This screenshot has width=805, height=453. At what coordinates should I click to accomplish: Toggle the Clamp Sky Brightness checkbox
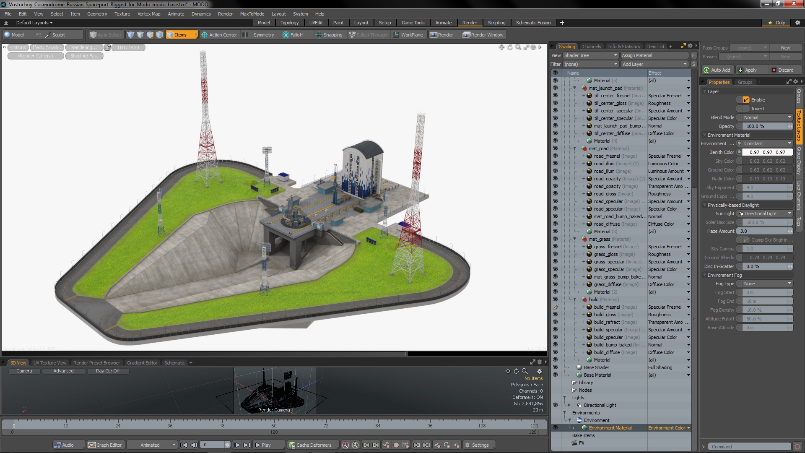click(746, 240)
